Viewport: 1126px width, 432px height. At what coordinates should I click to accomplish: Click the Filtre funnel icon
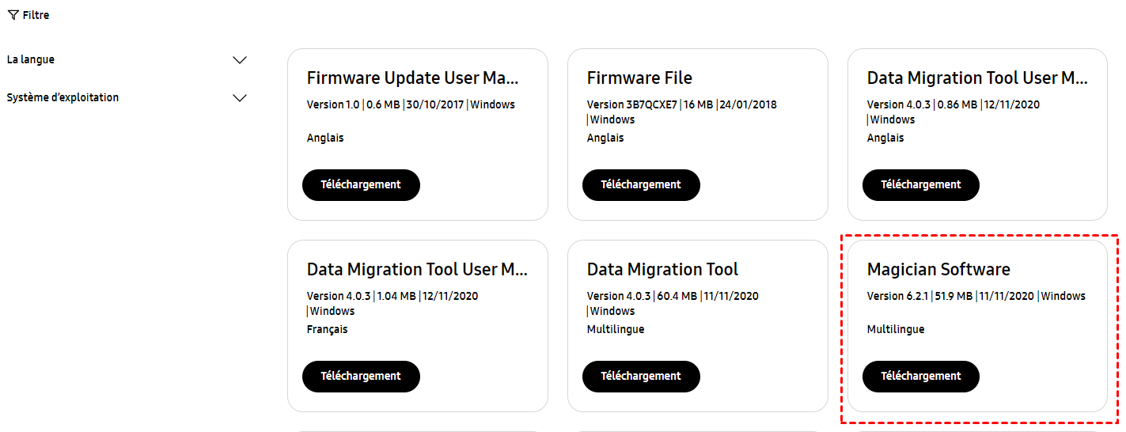point(13,15)
